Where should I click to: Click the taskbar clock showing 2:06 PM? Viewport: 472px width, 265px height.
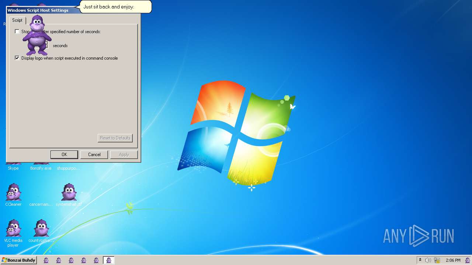[453, 260]
